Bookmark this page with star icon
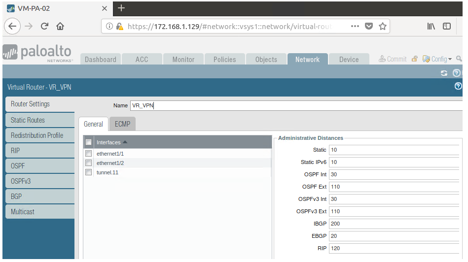This screenshot has height=262, width=468. pyautogui.click(x=383, y=27)
